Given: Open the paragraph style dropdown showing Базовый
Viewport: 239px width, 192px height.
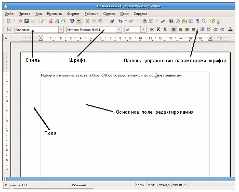Looking at the screenshot, I should tap(61, 30).
